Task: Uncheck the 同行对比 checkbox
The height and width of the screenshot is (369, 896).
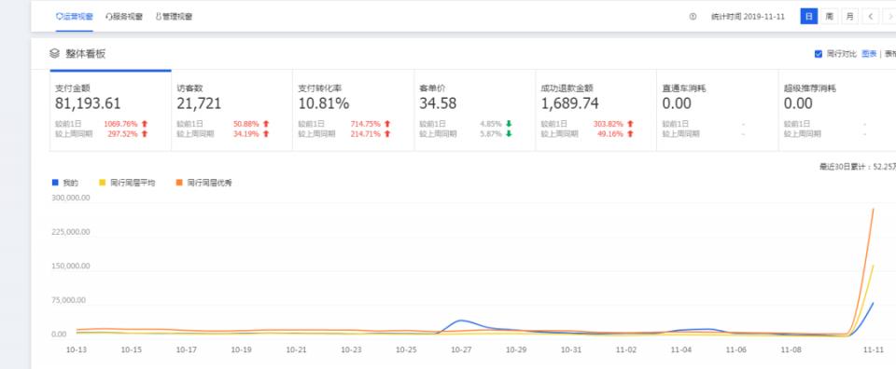Action: coord(819,54)
